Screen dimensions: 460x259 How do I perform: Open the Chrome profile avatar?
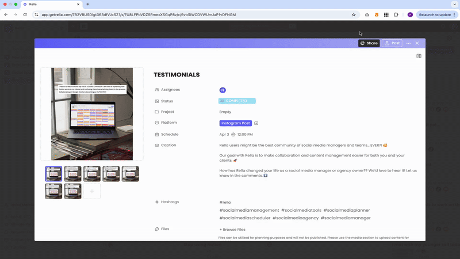point(410,15)
